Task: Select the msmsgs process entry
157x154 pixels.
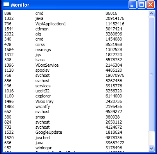Action: click(x=43, y=50)
